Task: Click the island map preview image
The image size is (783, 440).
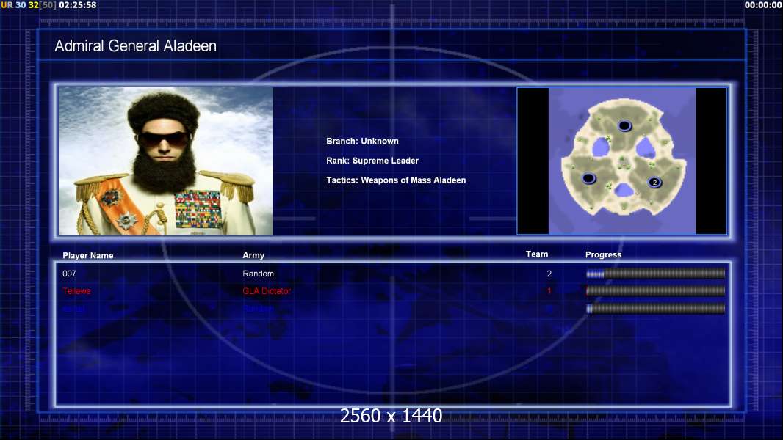Action: (621, 161)
